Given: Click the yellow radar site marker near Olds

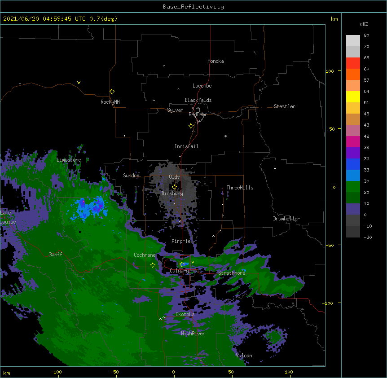Looking at the screenshot, I should tap(174, 187).
